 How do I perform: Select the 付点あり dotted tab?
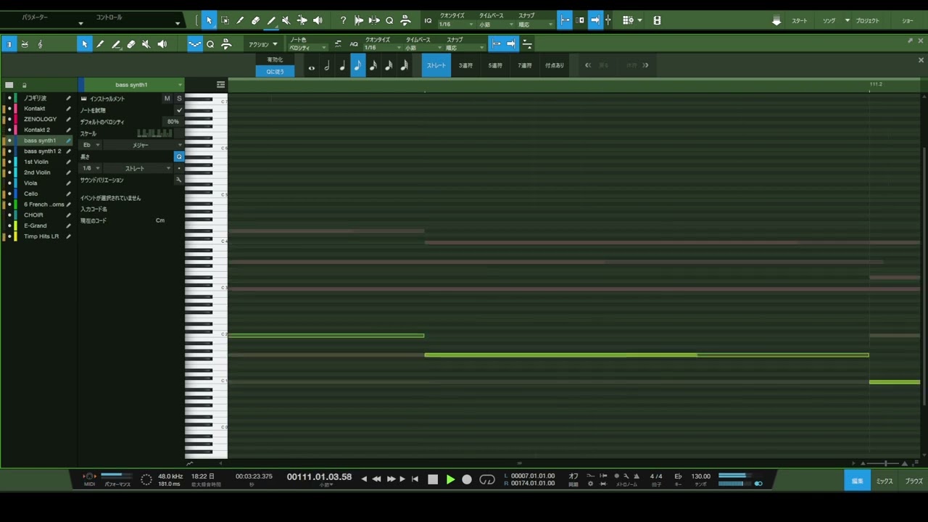[x=555, y=65]
